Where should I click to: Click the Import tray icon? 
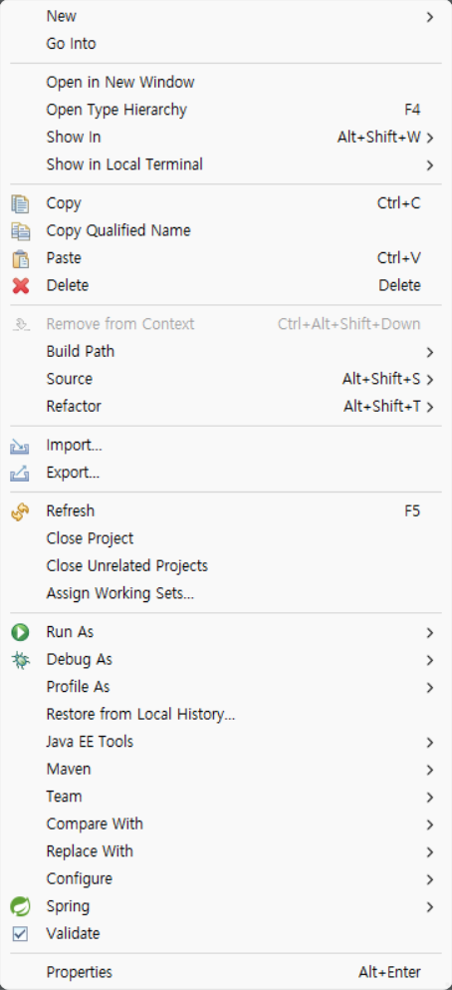pyautogui.click(x=20, y=447)
